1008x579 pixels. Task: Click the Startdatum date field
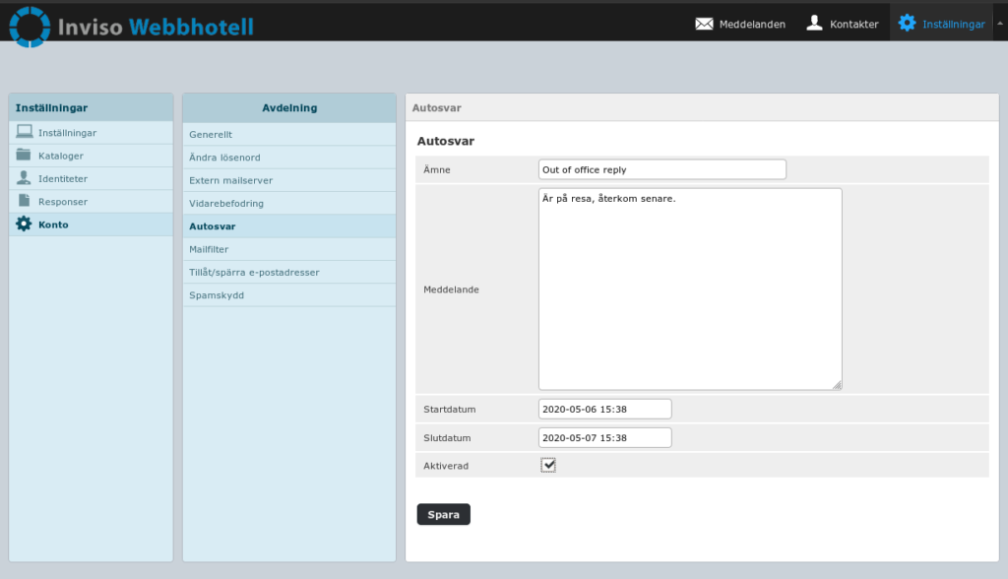(604, 409)
